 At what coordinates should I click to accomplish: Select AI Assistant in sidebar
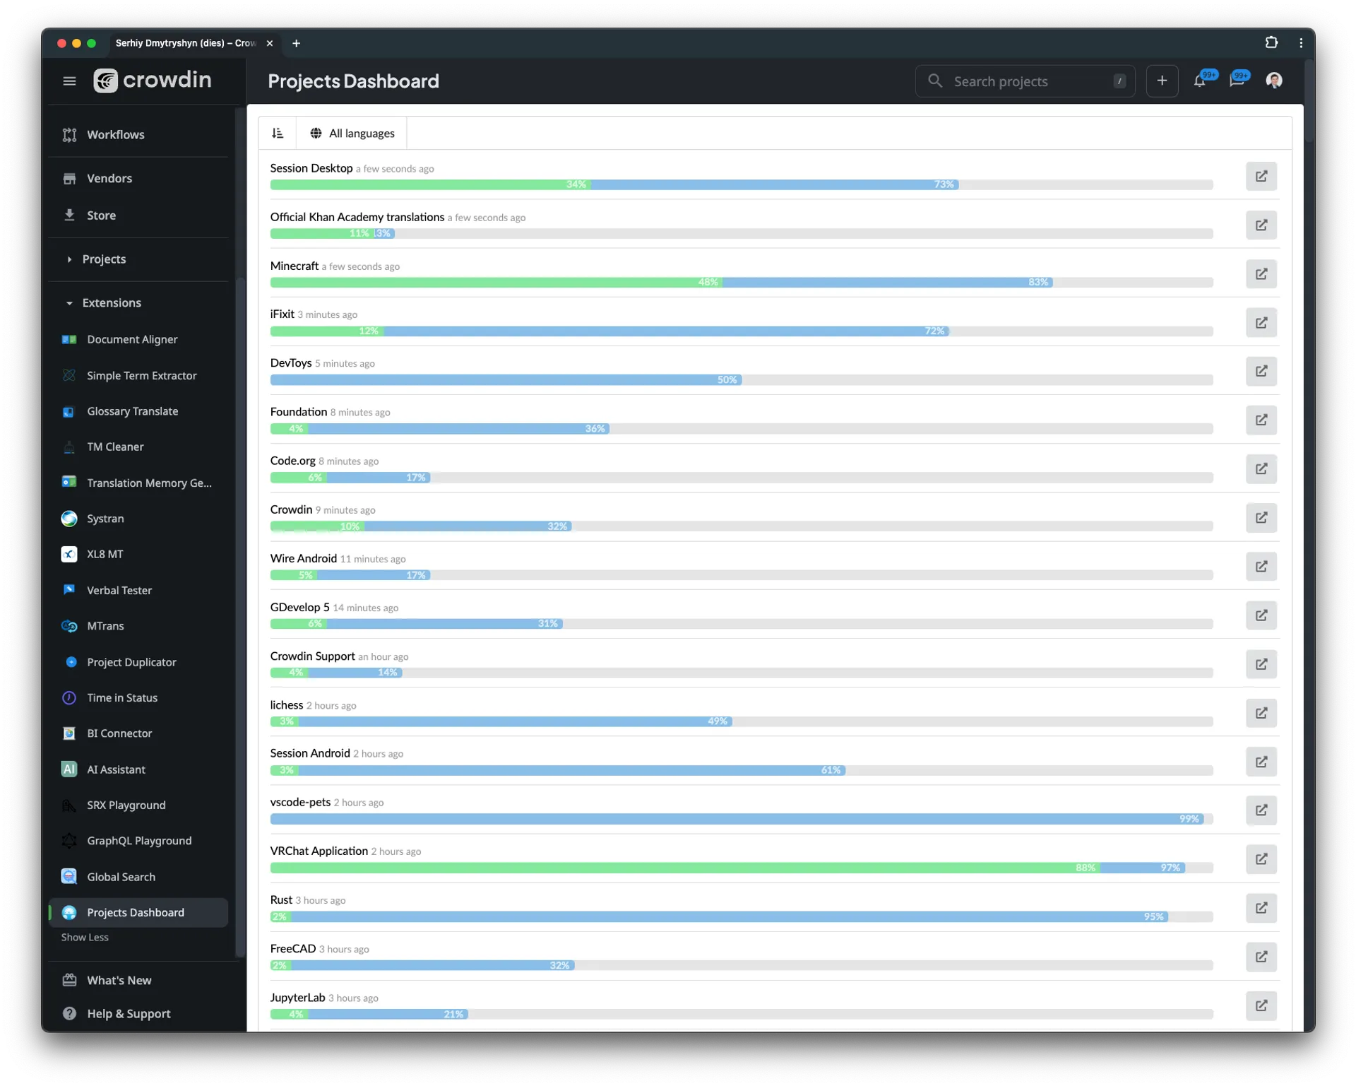(x=117, y=768)
